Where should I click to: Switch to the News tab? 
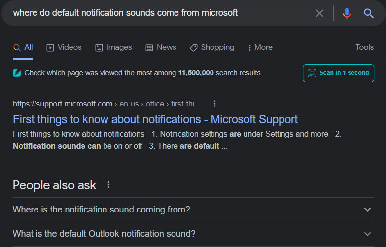click(161, 47)
